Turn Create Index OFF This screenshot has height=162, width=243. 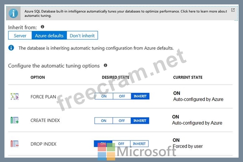(122, 121)
